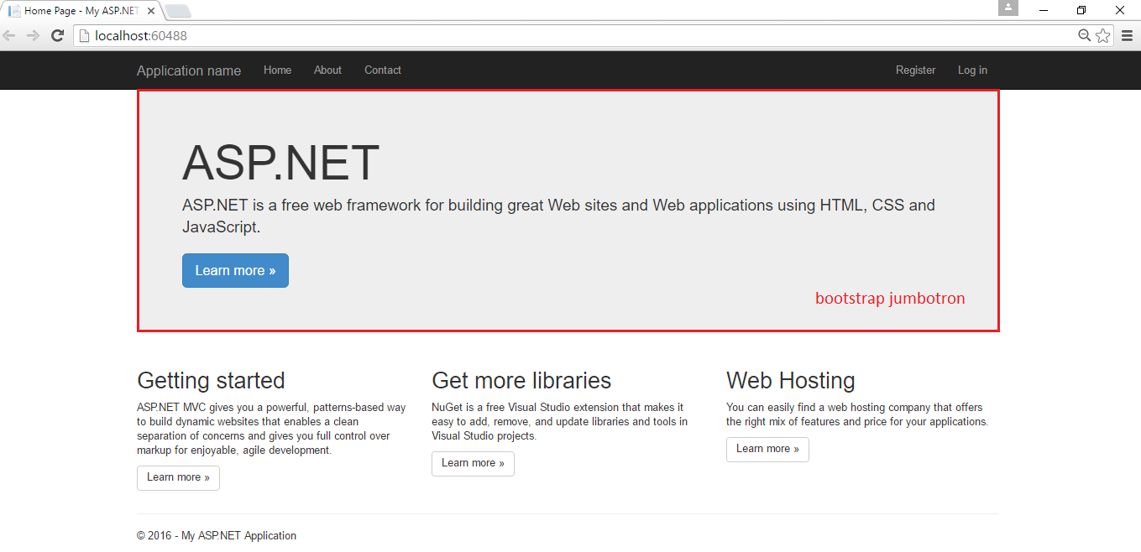Click the web hosting company description paragraph
1141x552 pixels.
tap(857, 414)
